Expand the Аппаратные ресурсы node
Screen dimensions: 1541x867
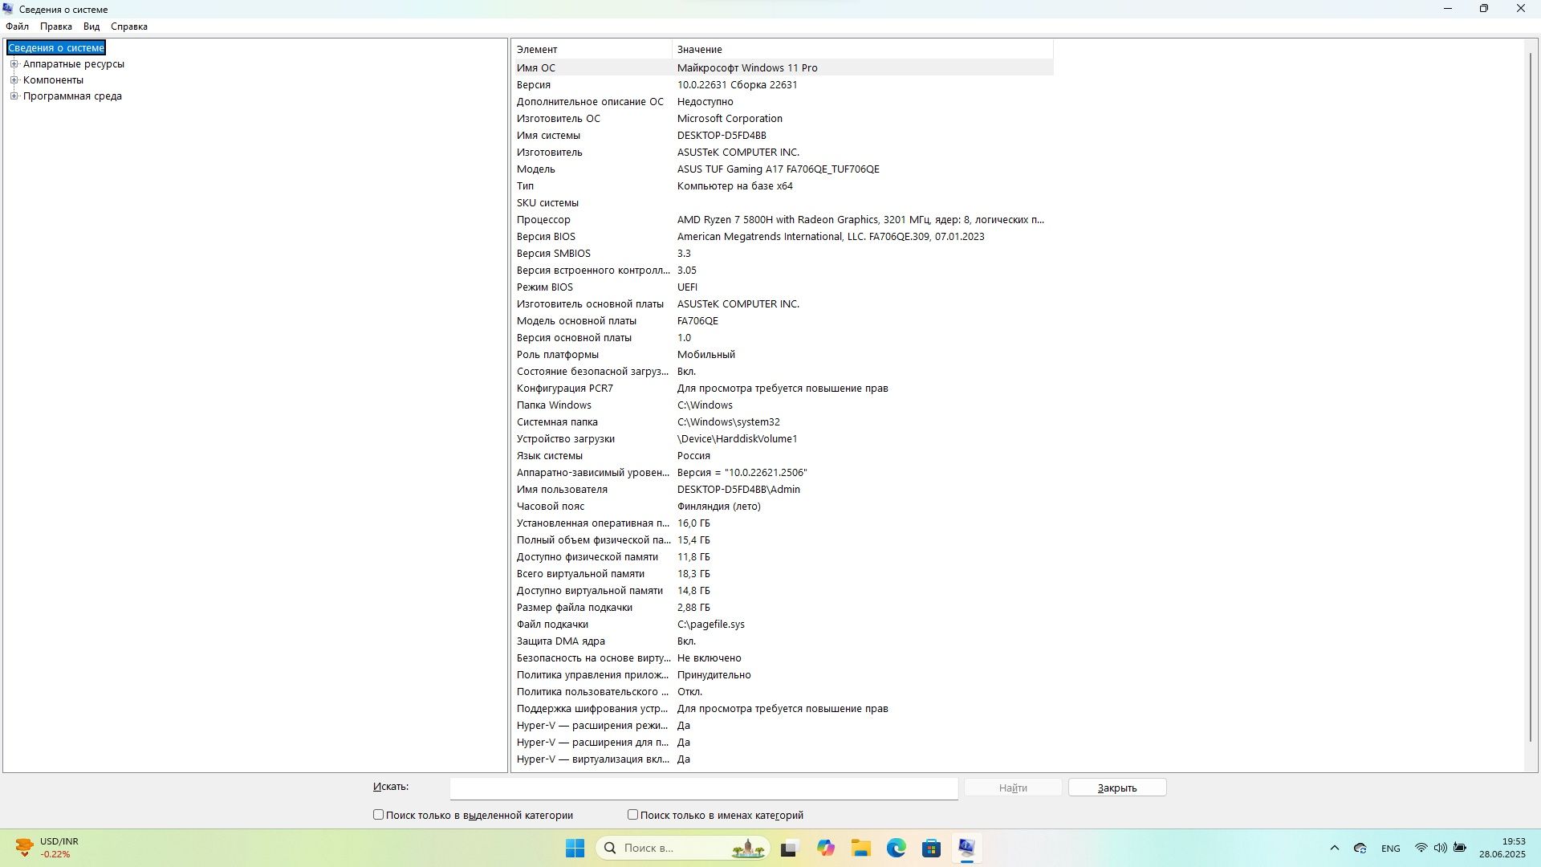tap(14, 64)
